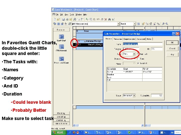Switch to the Resources tab
Screen dimensions: 181x135
coord(118,39)
